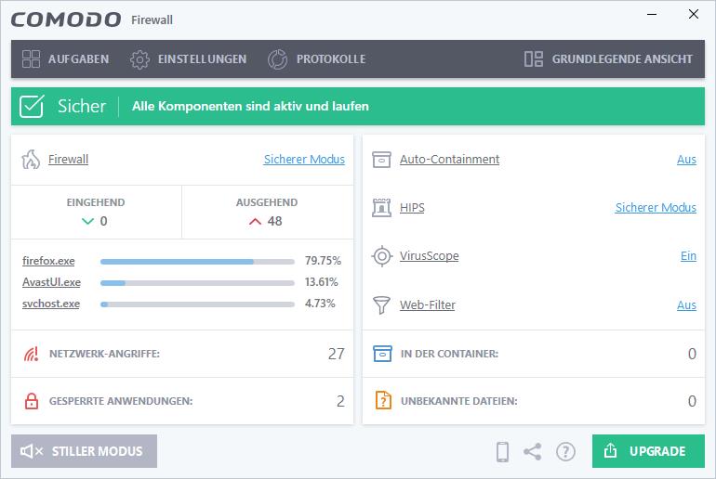Toggle Web-Filter state link 'Aus'
Image resolution: width=716 pixels, height=479 pixels.
pos(686,305)
